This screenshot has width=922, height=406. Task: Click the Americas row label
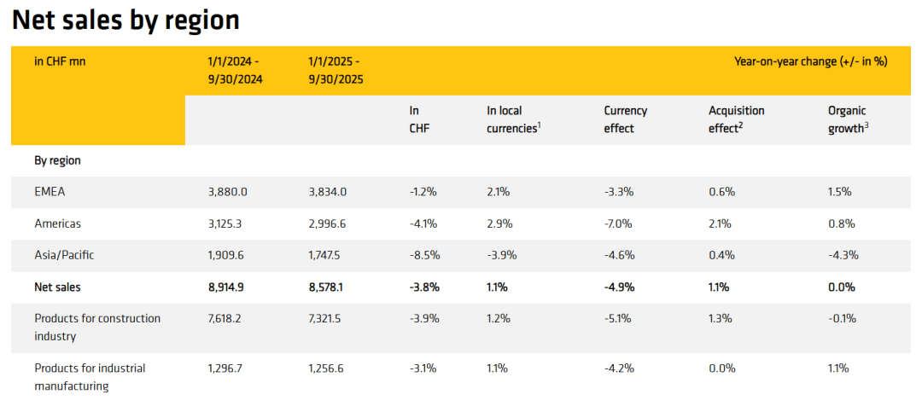click(x=57, y=223)
